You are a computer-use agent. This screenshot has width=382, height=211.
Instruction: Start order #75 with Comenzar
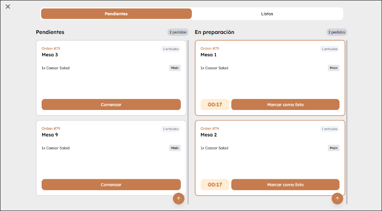coord(111,105)
